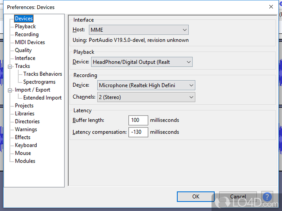The width and height of the screenshot is (282, 211).
Task: Open Modules preferences
Action: coord(25,161)
